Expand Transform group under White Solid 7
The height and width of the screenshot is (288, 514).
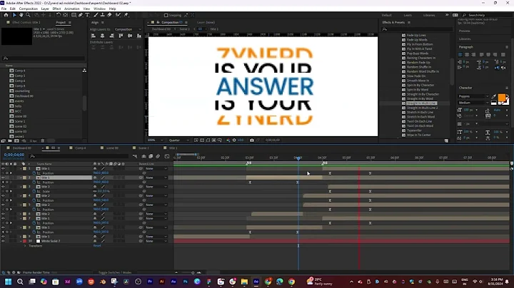(25, 246)
